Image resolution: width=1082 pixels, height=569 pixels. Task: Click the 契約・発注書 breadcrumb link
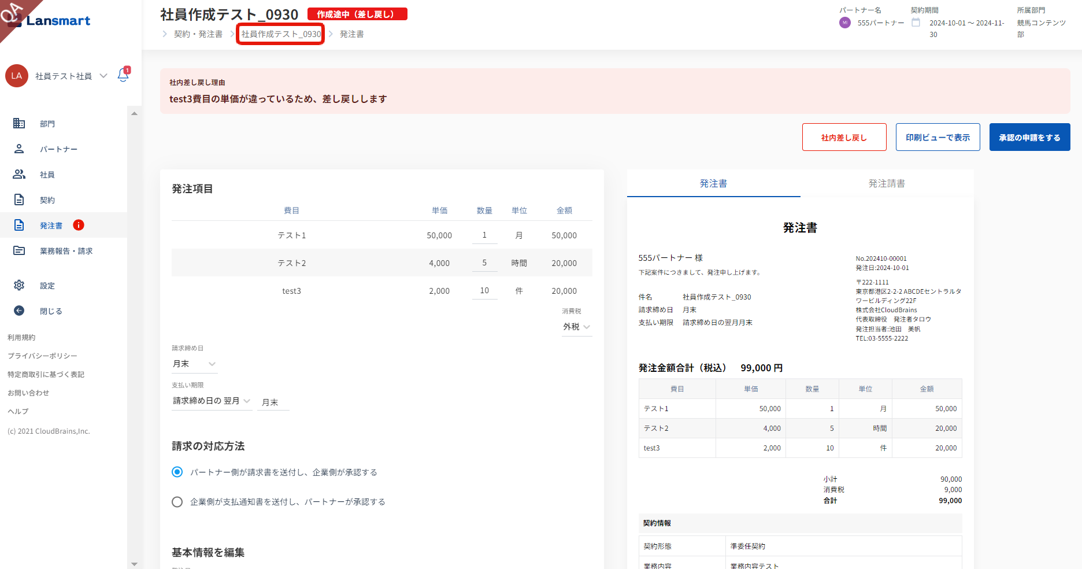pyautogui.click(x=198, y=34)
